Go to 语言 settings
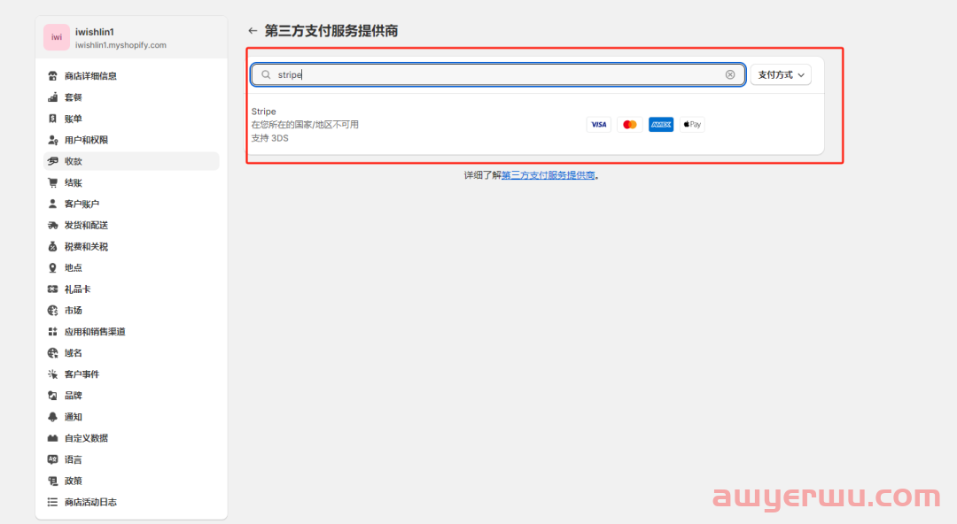Screen dimensions: 957x524 coord(131,460)
